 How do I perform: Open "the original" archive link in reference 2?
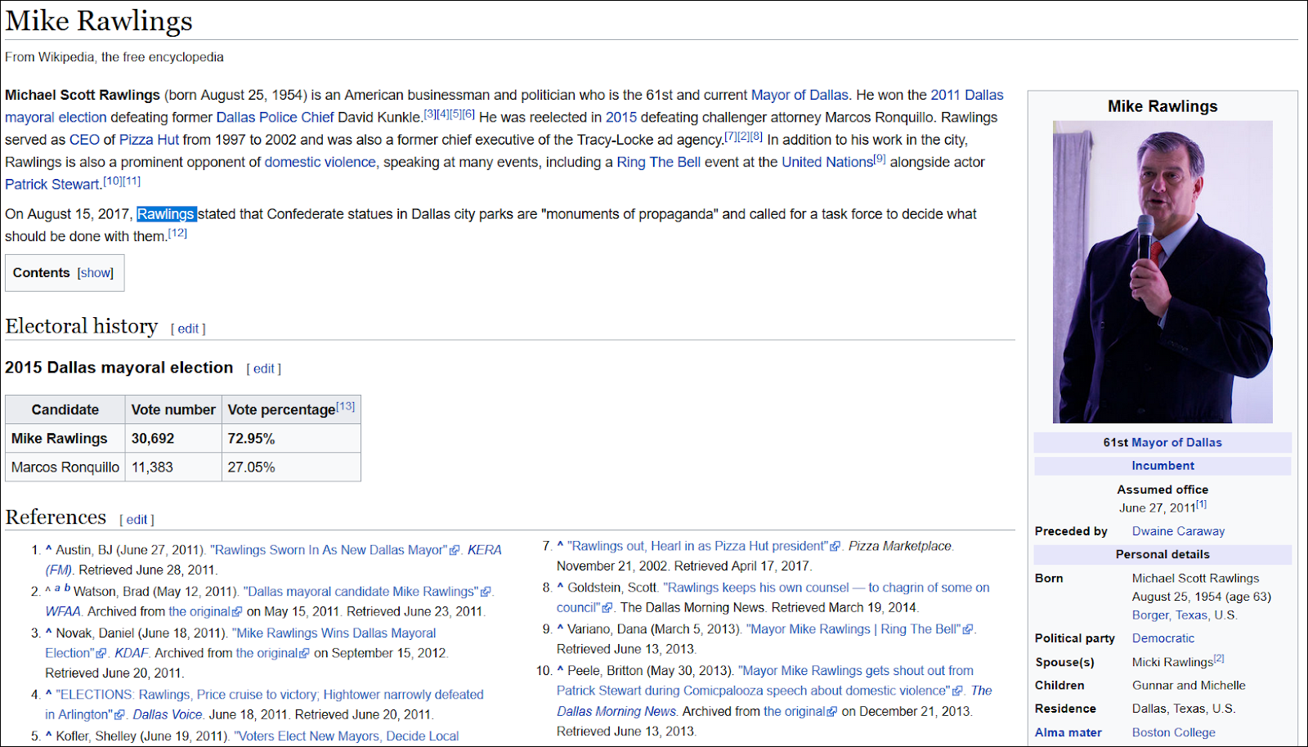199,611
